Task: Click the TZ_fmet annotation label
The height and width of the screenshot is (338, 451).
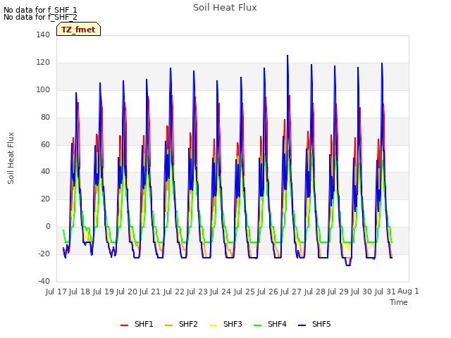Action: (x=78, y=30)
